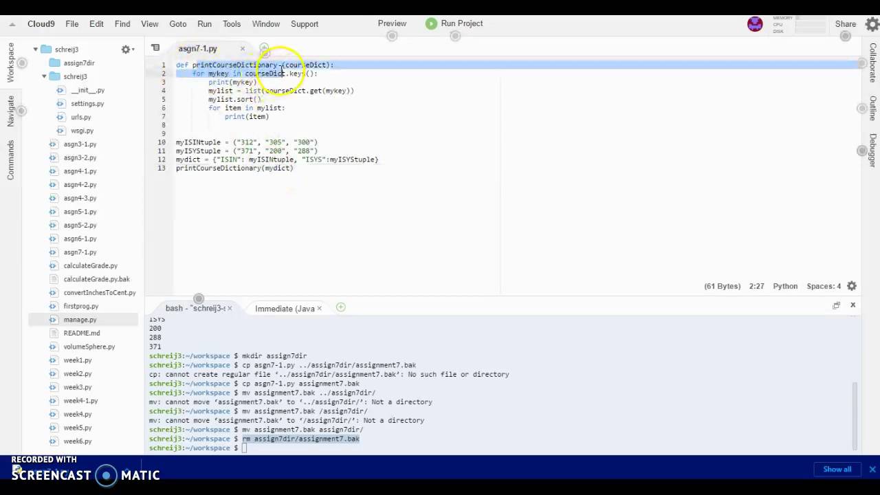Close the console panel
The width and height of the screenshot is (880, 495).
(x=852, y=305)
